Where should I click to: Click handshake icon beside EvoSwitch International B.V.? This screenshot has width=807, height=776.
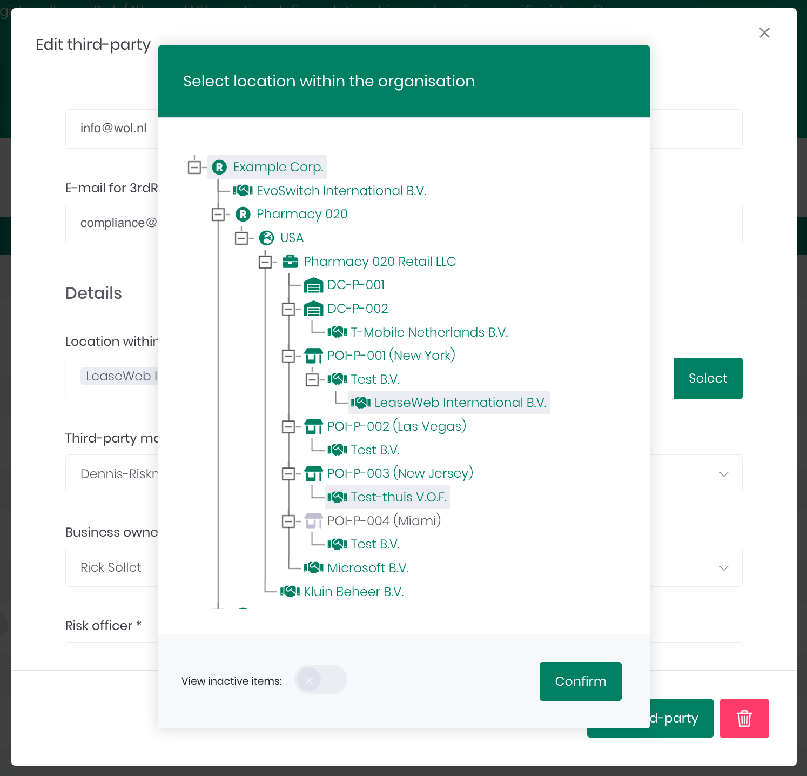click(243, 191)
